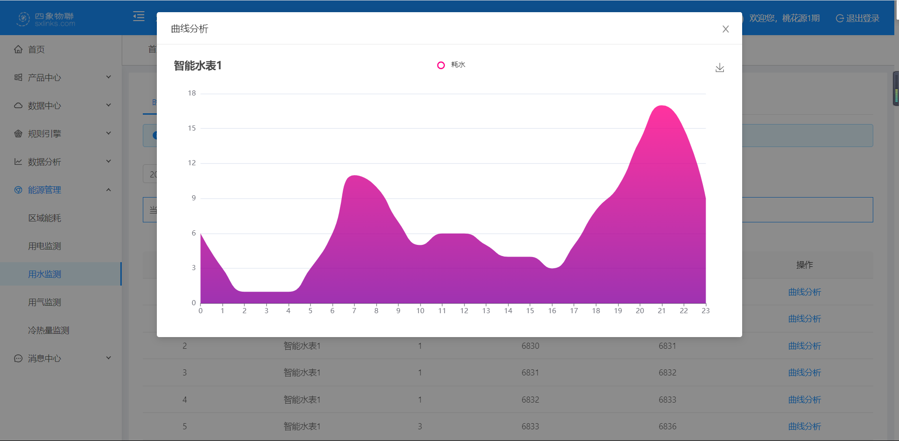Viewport: 899px width, 441px height.
Task: Close the 曲线分析 dialog
Action: tap(725, 29)
